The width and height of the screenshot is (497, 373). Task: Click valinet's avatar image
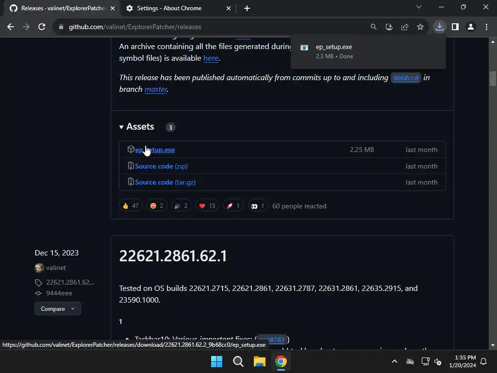point(39,268)
